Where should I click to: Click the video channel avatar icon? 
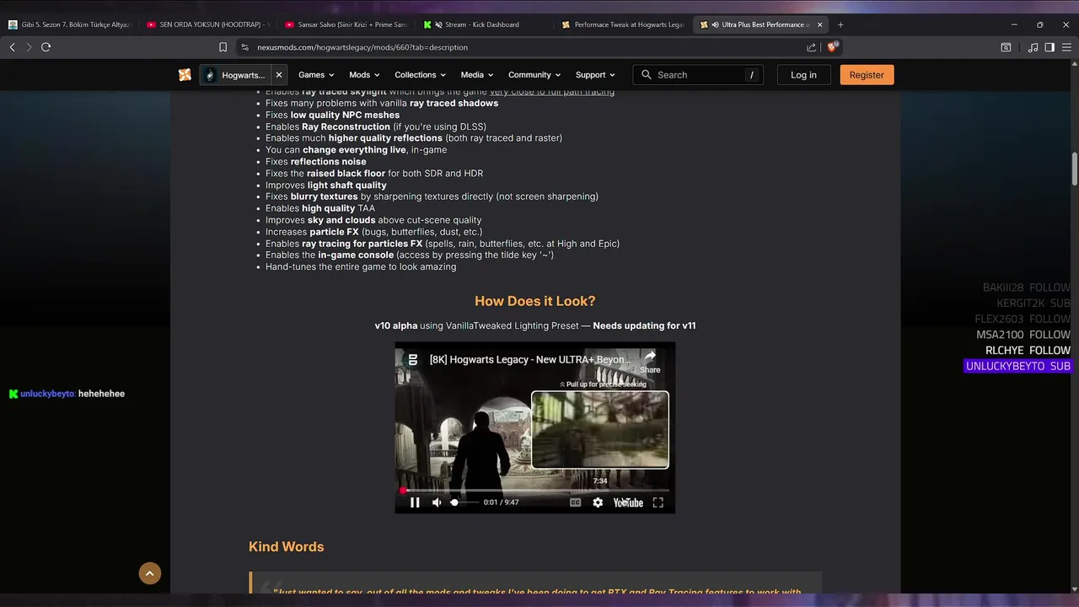coord(413,359)
